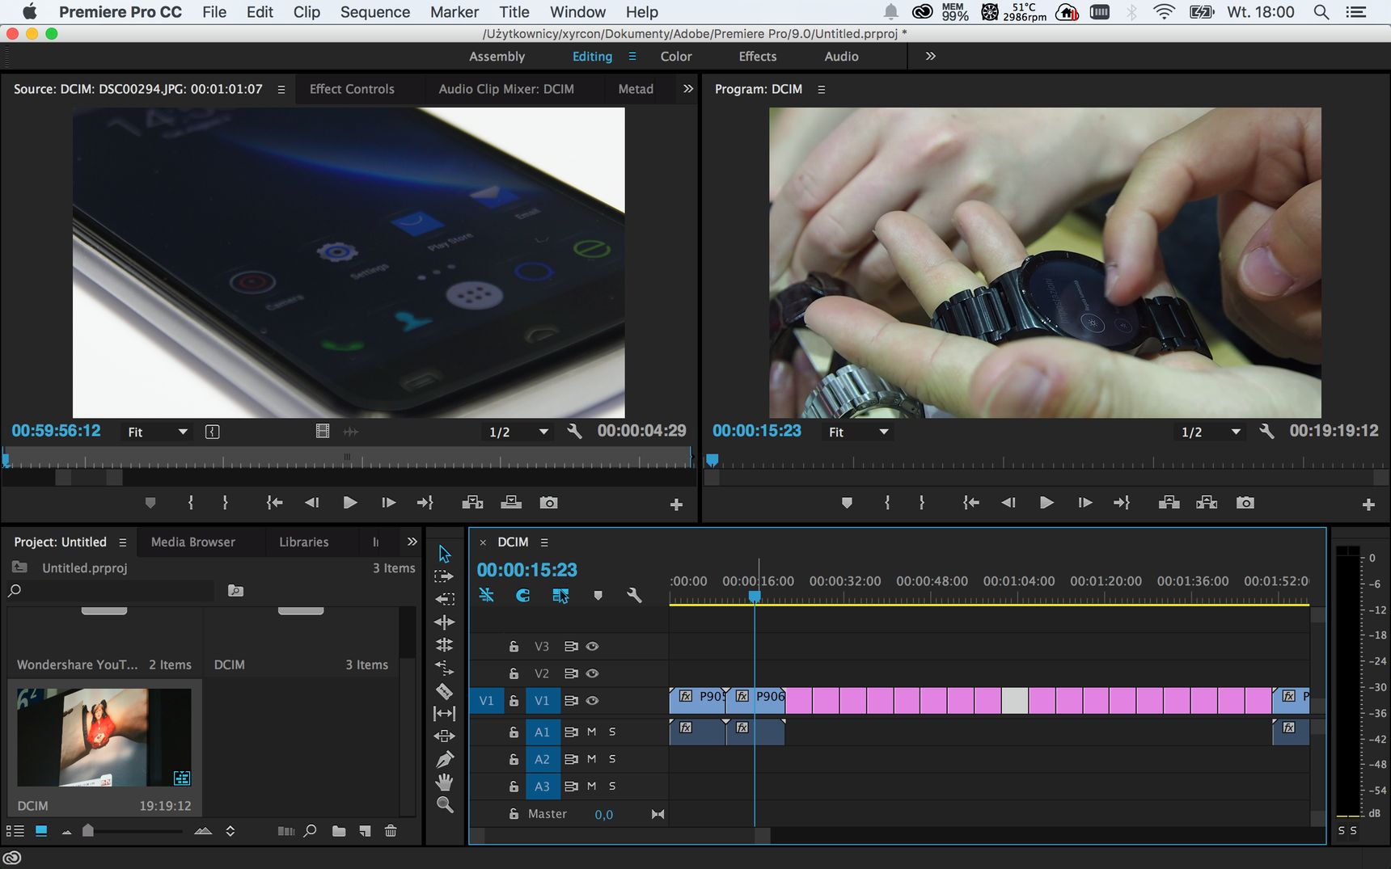The image size is (1391, 869).
Task: Switch project panel to list view
Action: (x=15, y=830)
